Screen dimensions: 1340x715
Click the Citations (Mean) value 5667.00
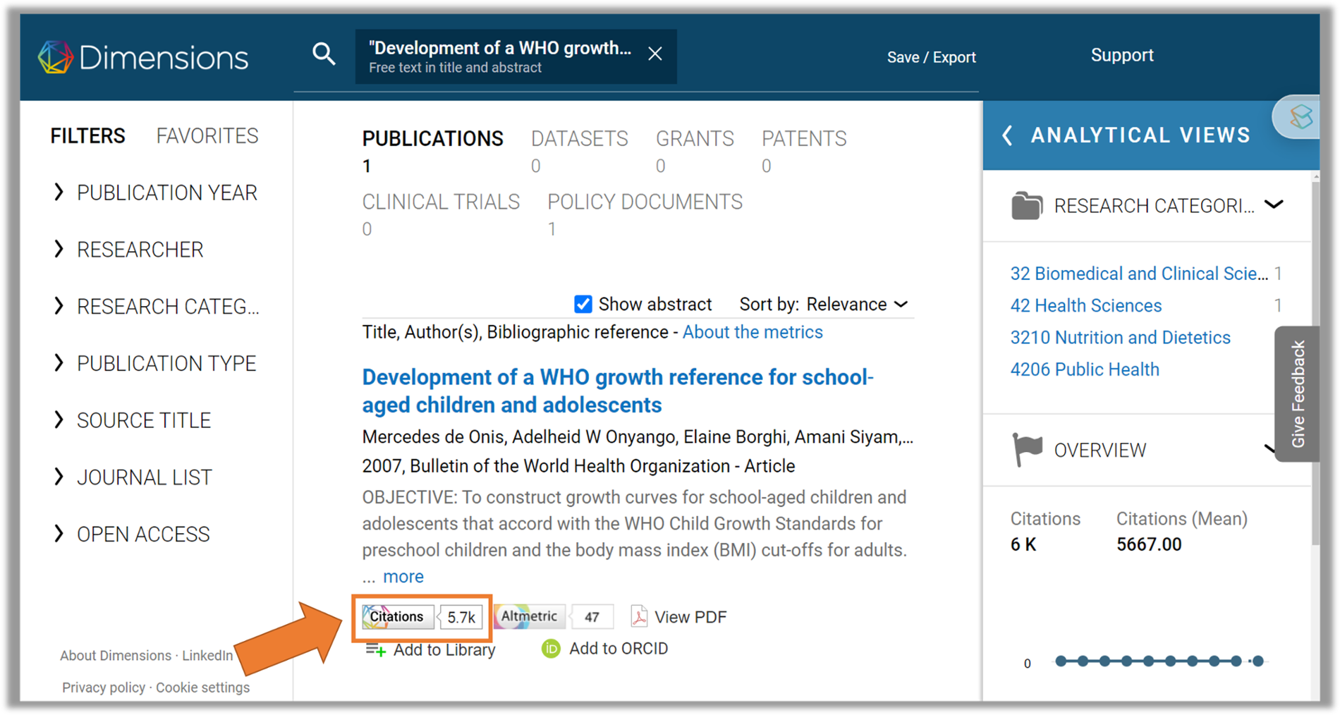pos(1149,544)
